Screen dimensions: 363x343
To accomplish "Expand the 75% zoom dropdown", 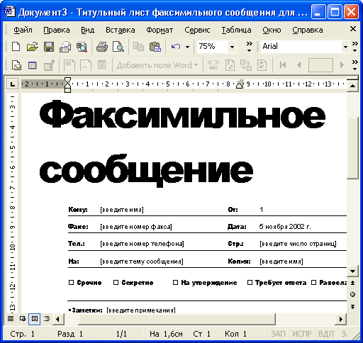I will tap(232, 47).
